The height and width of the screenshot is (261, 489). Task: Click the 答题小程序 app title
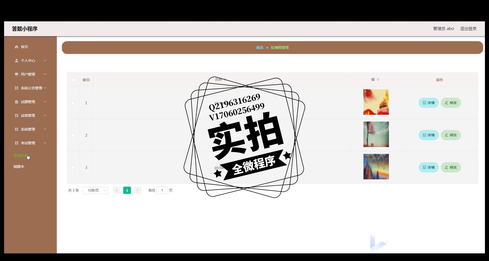coord(25,29)
